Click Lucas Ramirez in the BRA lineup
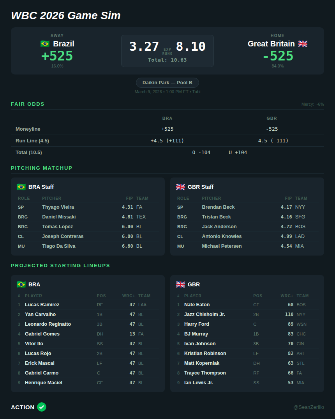The image size is (335, 419). [42, 305]
